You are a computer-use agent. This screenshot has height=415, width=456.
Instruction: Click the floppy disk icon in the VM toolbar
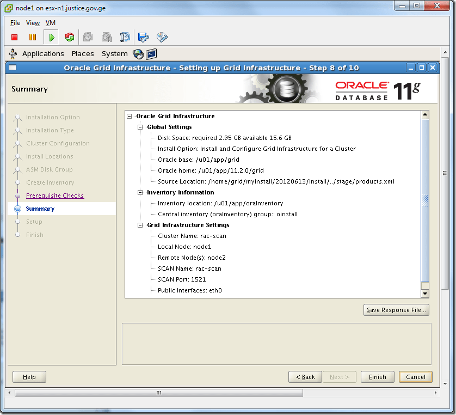coord(143,37)
